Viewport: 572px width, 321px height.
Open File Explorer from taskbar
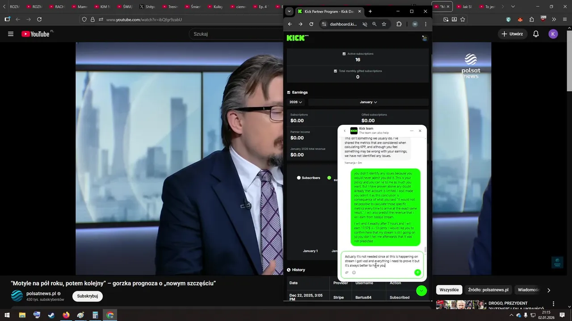(x=22, y=315)
